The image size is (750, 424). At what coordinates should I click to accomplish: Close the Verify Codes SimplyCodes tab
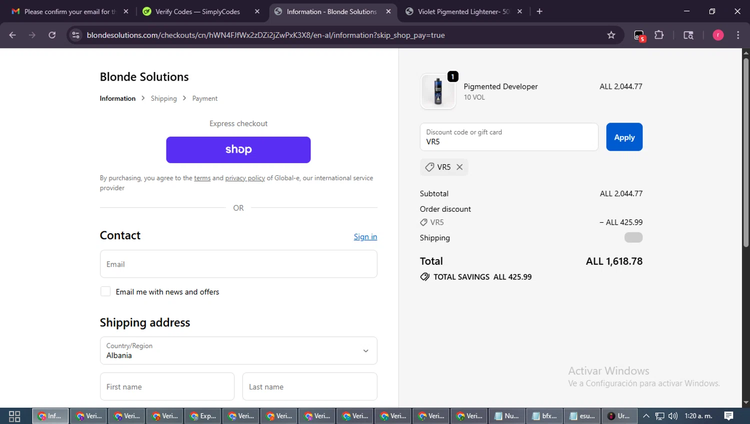click(x=257, y=12)
